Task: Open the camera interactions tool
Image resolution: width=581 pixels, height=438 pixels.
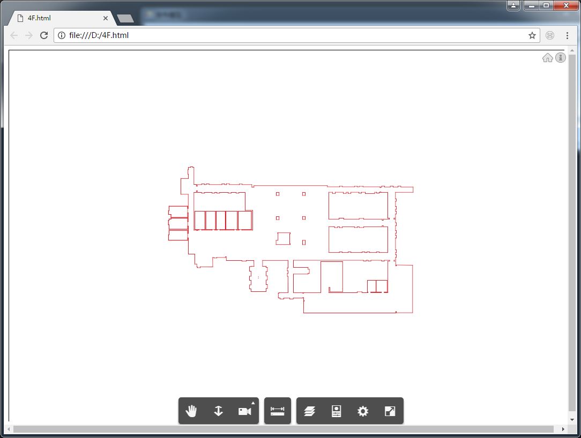Action: 244,411
